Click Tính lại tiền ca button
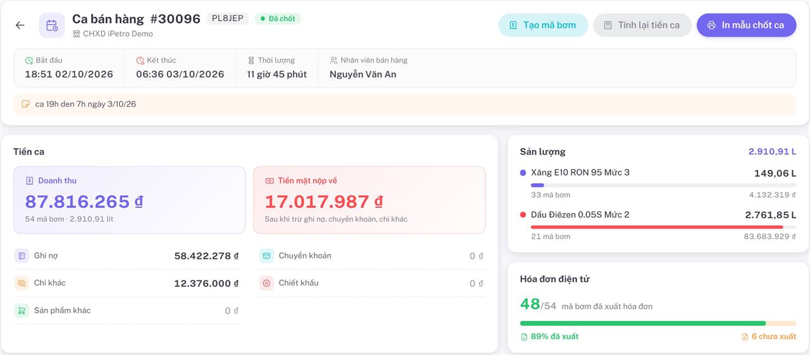Viewport: 810px width, 355px height. [x=642, y=25]
